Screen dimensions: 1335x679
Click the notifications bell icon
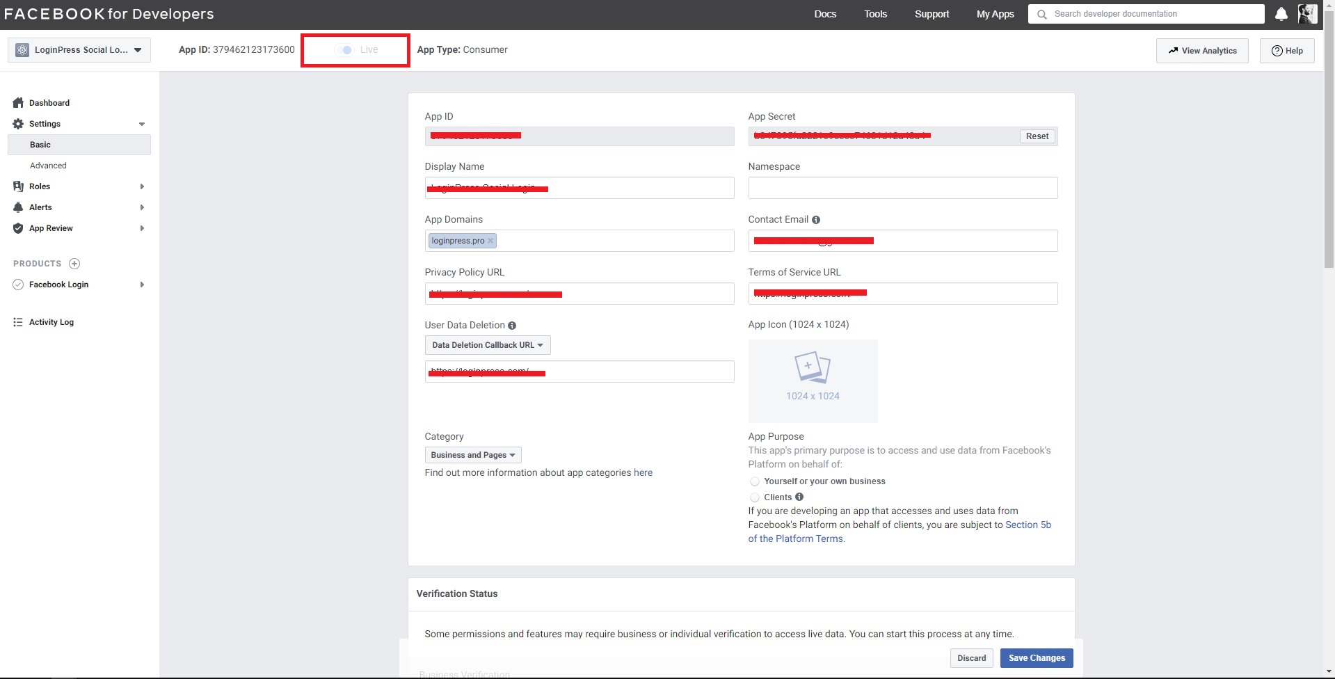(1281, 14)
